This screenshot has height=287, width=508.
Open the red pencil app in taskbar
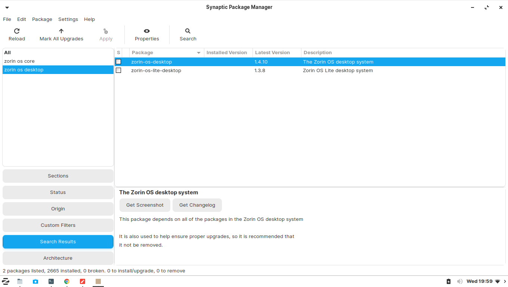tap(83, 281)
